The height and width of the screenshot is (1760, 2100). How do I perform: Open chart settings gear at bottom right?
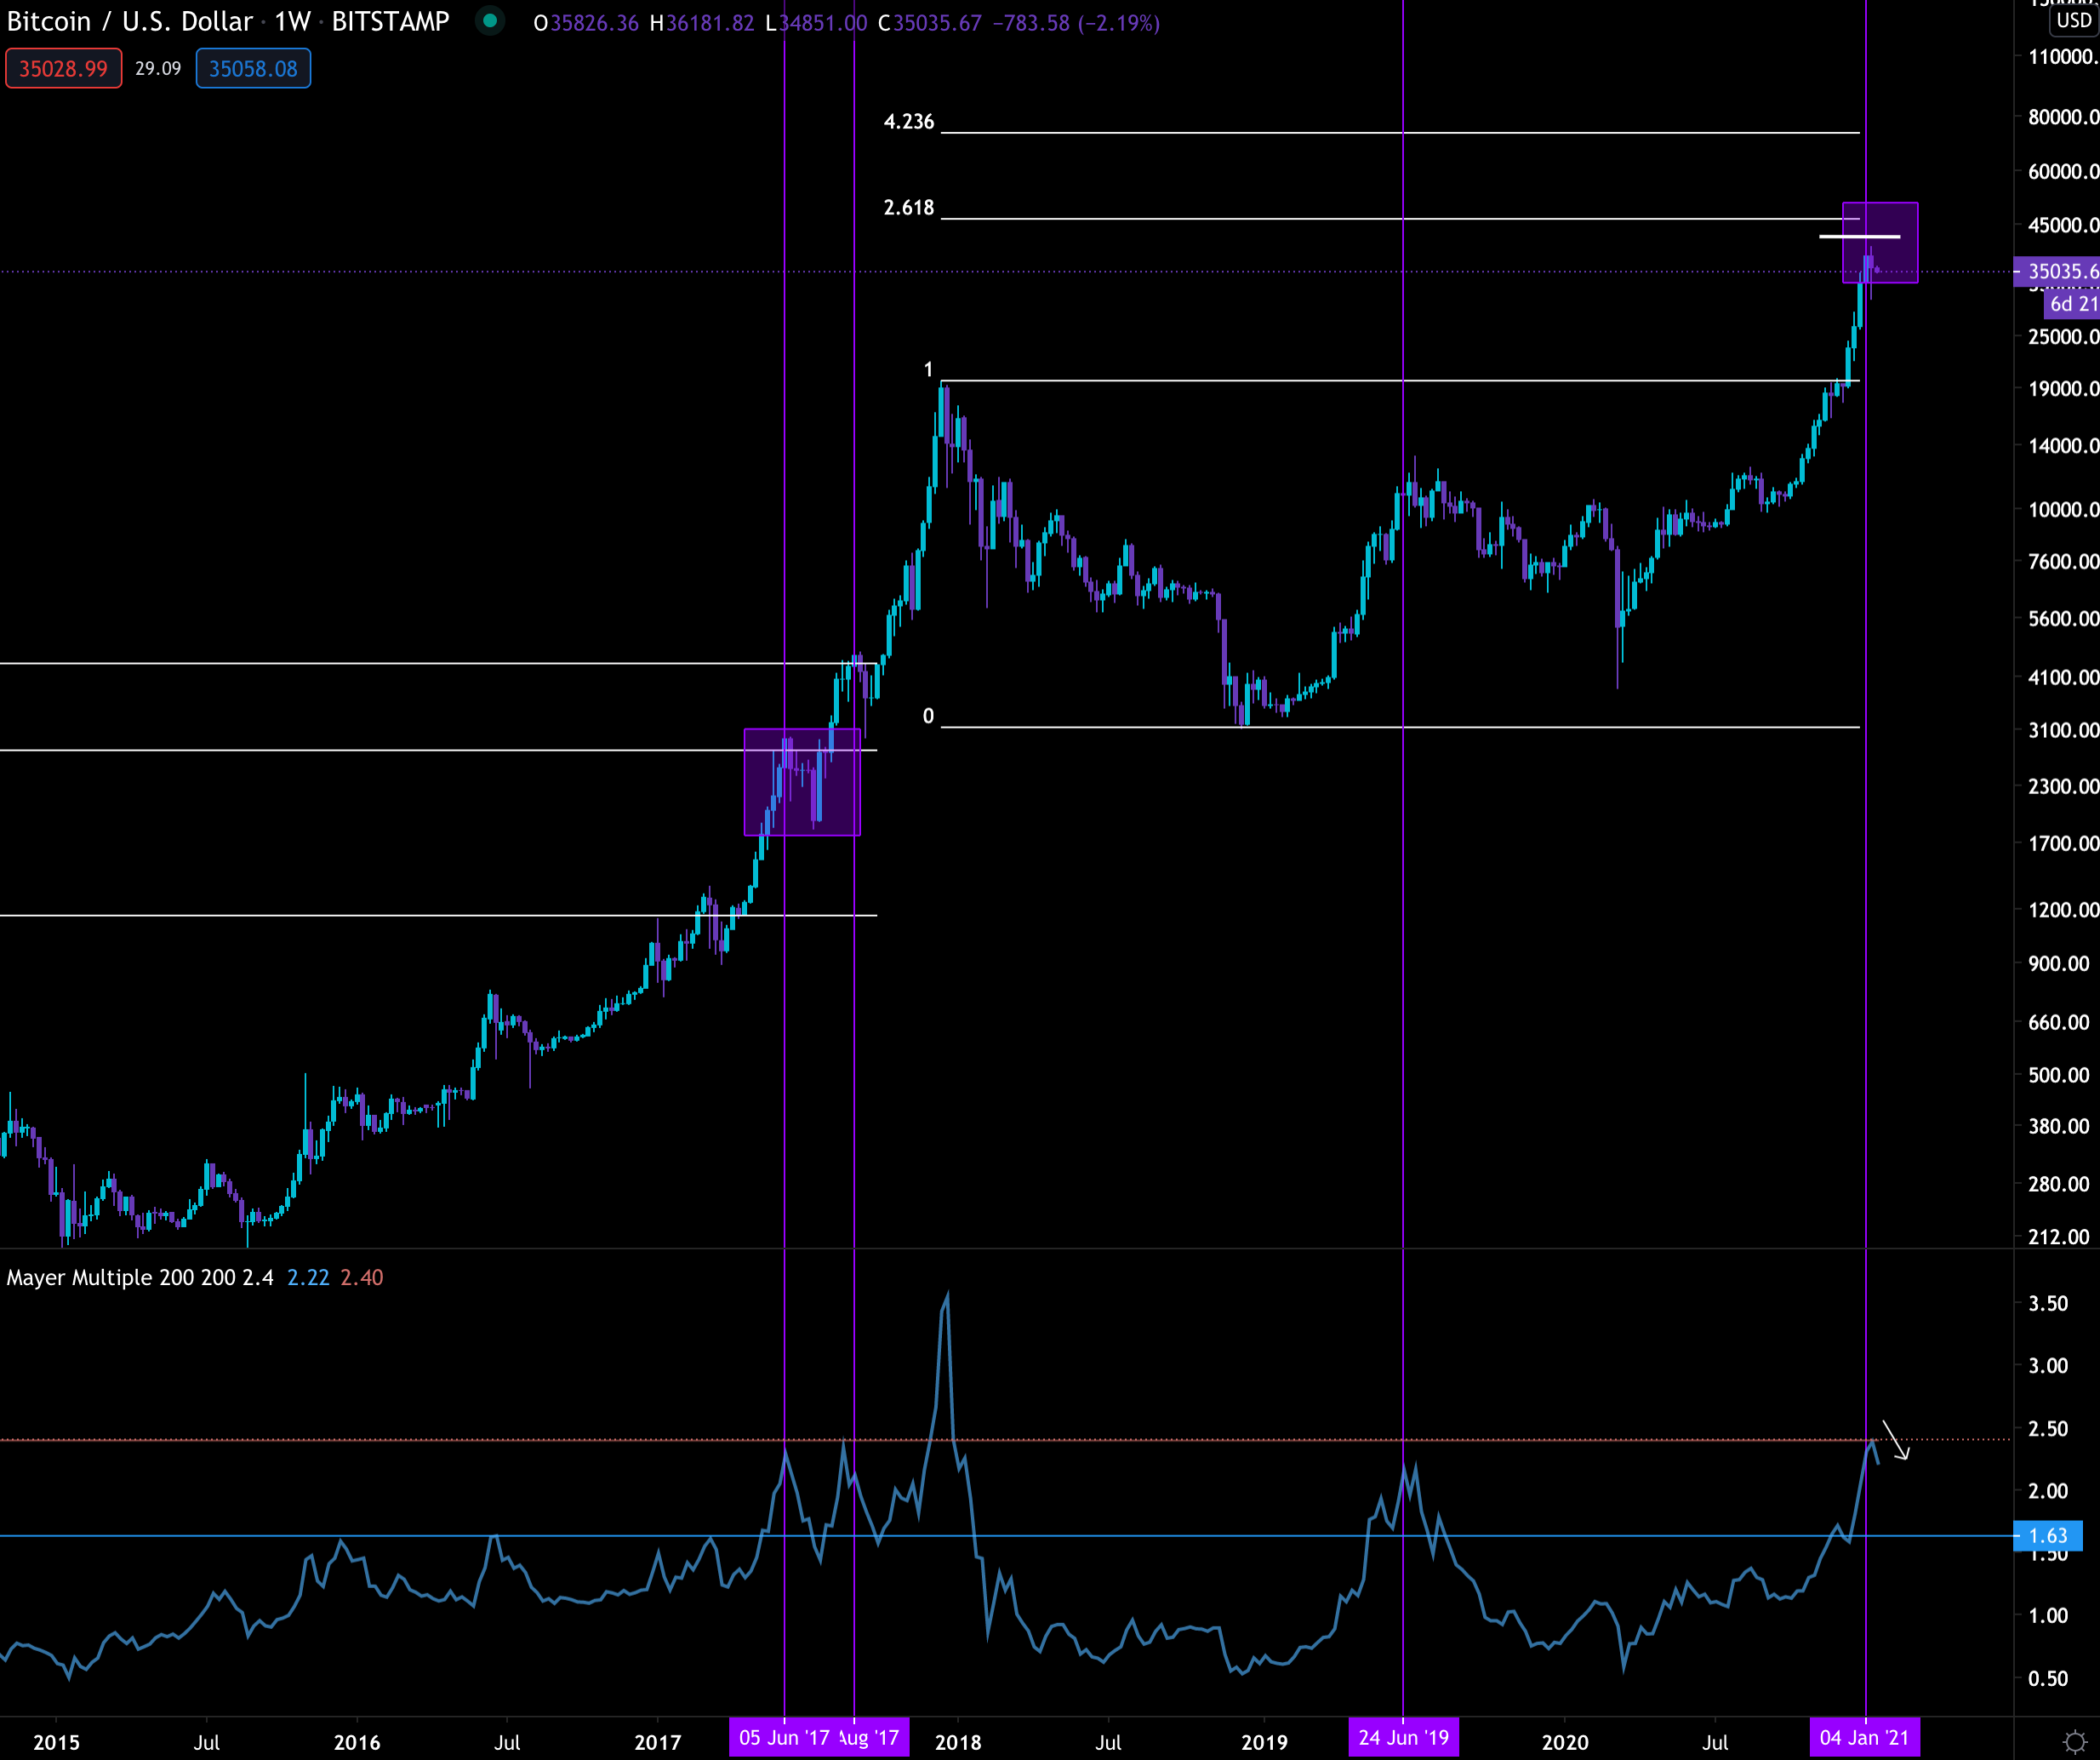[x=2075, y=1741]
